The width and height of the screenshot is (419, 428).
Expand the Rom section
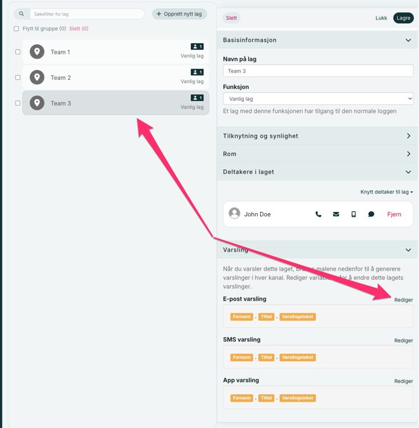318,154
